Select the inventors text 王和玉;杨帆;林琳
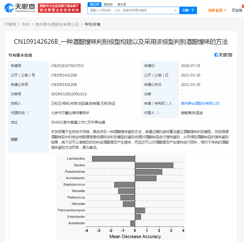This screenshot has width=244, height=242. click(64, 103)
